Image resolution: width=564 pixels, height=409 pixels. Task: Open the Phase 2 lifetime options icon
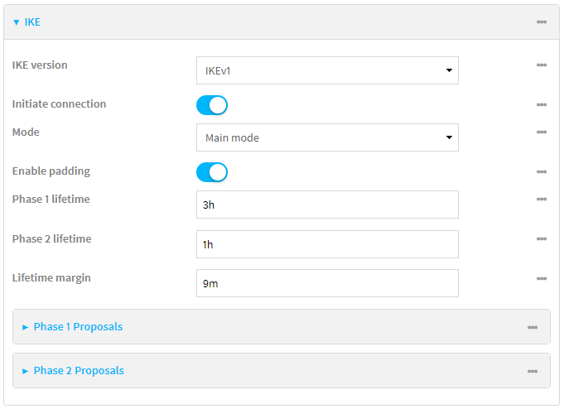click(541, 239)
